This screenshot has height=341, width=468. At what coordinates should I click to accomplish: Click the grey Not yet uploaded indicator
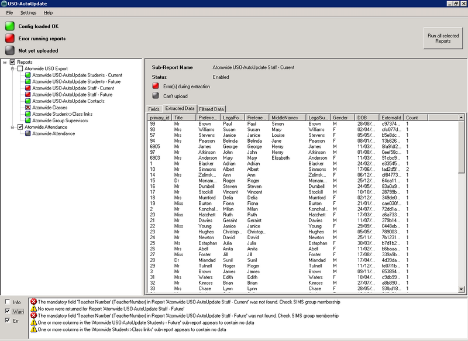coord(10,50)
